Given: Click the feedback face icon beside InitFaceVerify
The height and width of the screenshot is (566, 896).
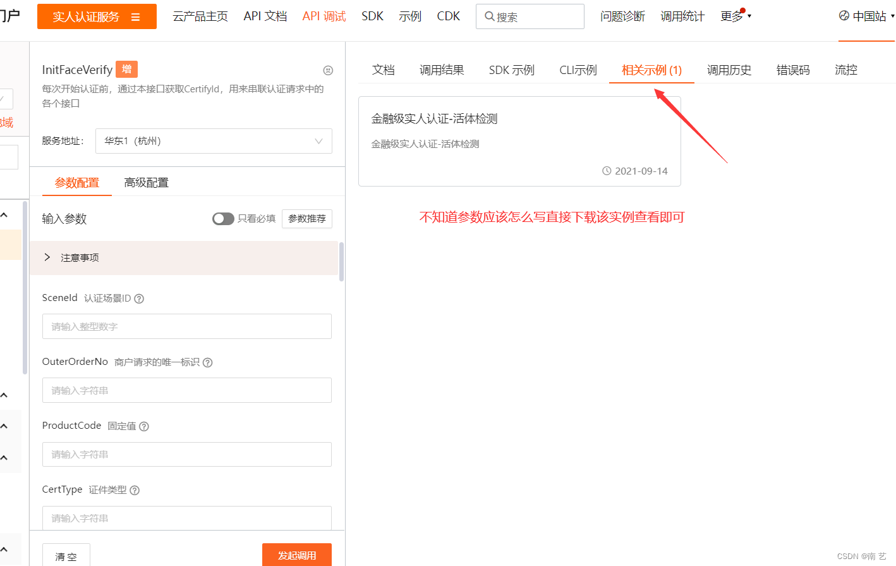Looking at the screenshot, I should 328,70.
